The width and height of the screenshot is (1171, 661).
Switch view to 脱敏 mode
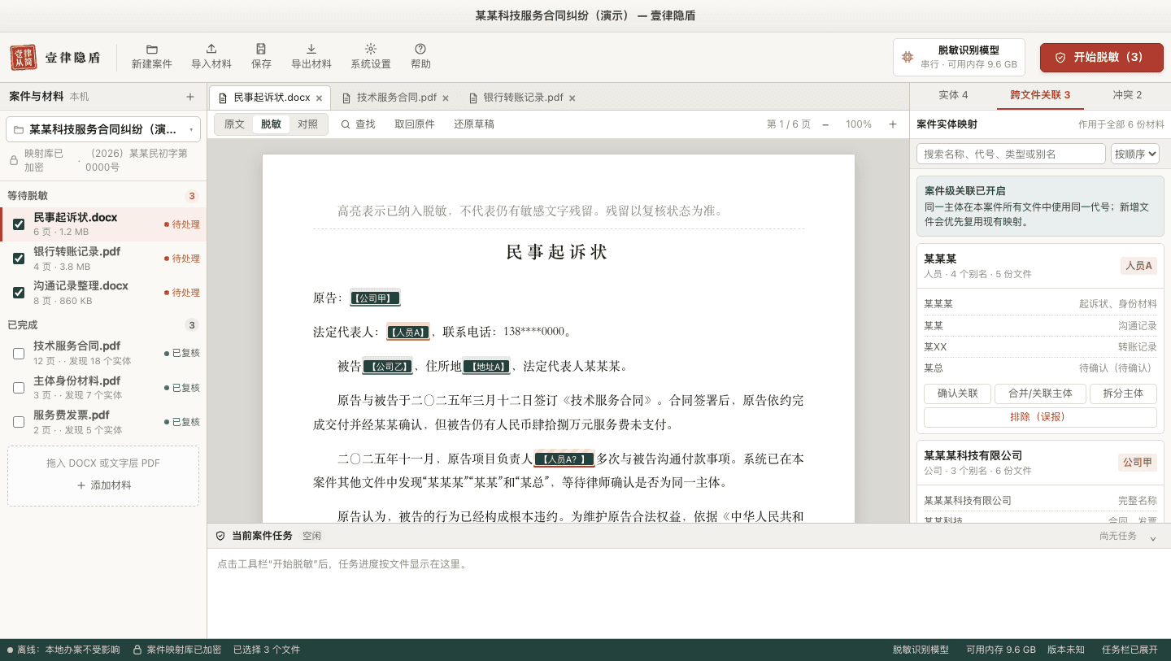click(x=271, y=124)
